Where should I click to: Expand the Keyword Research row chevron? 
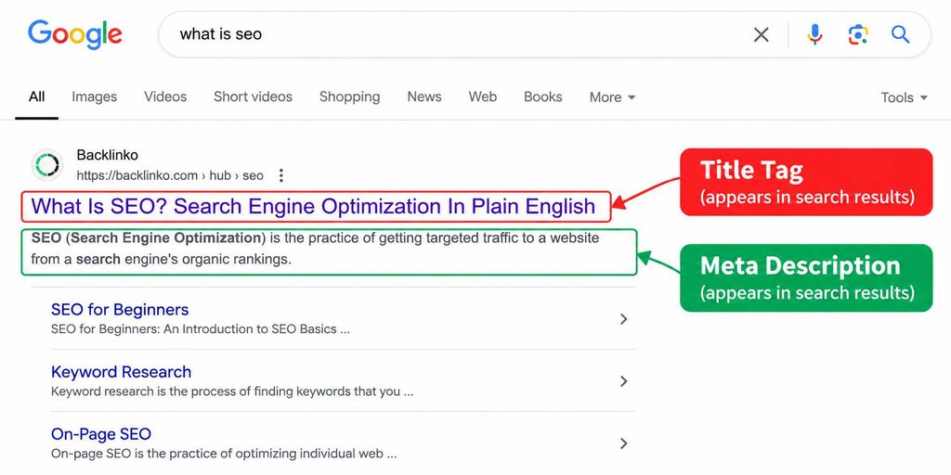click(623, 381)
